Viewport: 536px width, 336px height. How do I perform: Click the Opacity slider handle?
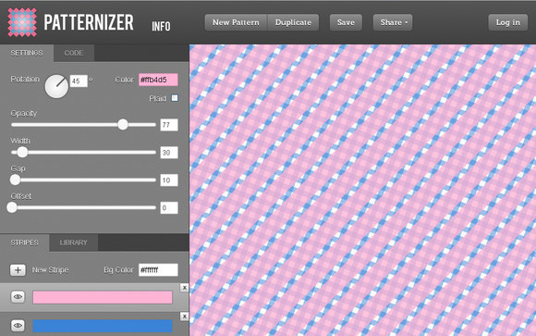pos(123,124)
